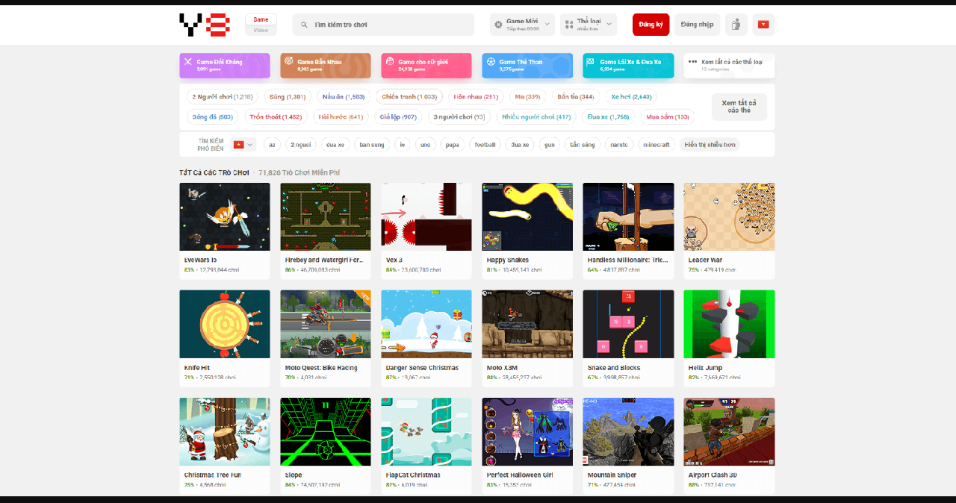Open the flag dropdown in Tìm Kiếm Phổ Biến
Screen dimensions: 956x503
(x=242, y=144)
